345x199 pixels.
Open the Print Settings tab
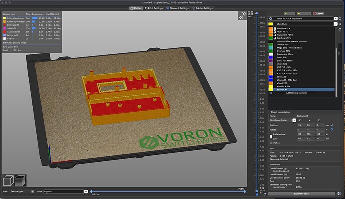tap(154, 8)
